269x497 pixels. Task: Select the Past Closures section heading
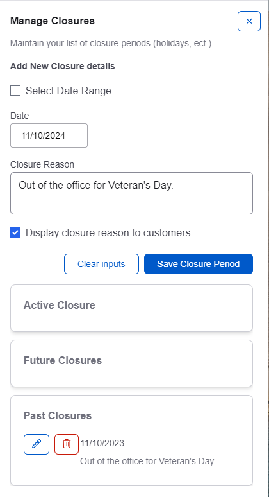point(58,415)
